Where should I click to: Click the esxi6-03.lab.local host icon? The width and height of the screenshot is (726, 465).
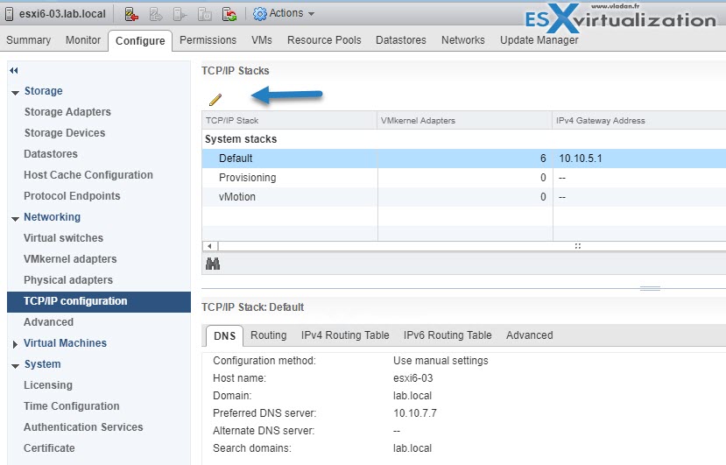coord(9,14)
